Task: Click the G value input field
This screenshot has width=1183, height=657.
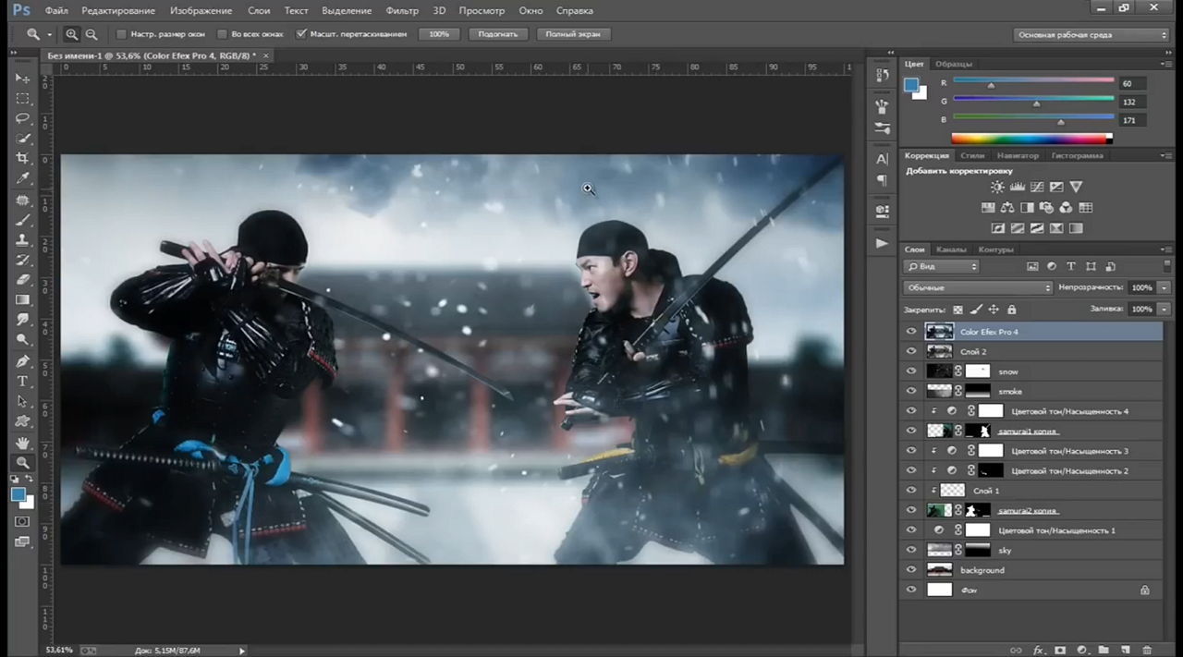Action: tap(1133, 102)
